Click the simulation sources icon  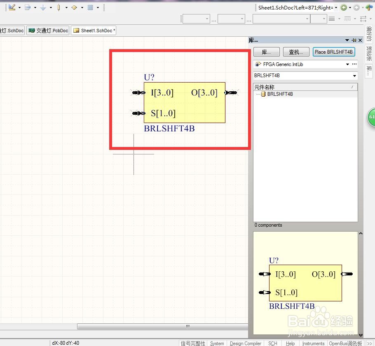[x=74, y=7]
